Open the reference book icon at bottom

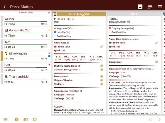[35, 119]
